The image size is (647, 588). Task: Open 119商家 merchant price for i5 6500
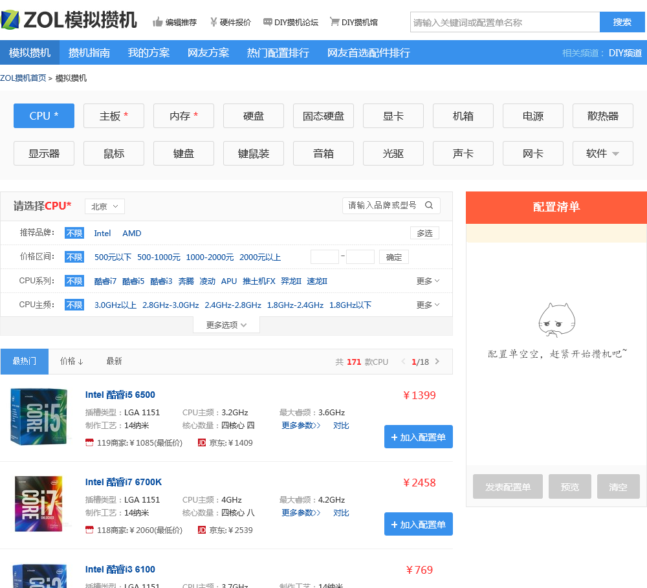pos(134,442)
